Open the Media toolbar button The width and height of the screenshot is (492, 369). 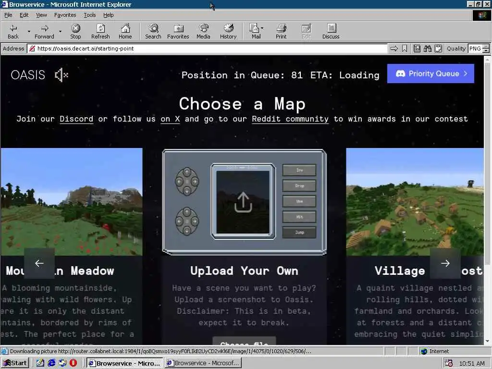(203, 31)
